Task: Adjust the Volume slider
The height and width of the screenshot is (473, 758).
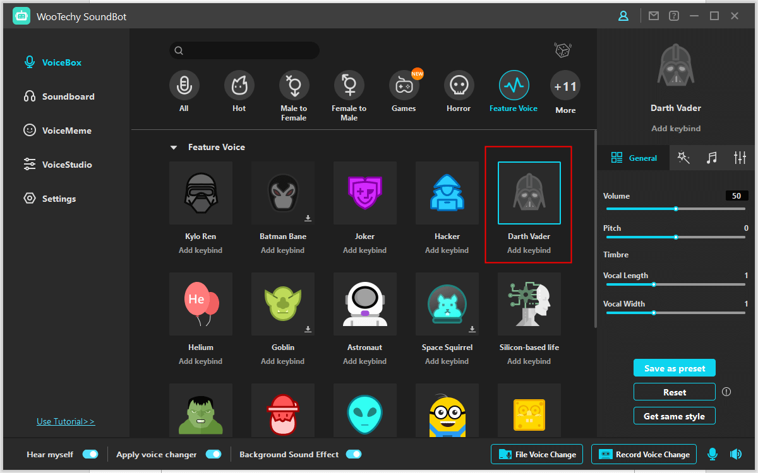Action: click(x=676, y=209)
